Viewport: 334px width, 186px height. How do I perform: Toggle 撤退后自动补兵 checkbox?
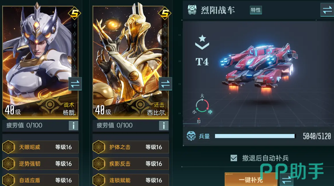[x=234, y=158]
